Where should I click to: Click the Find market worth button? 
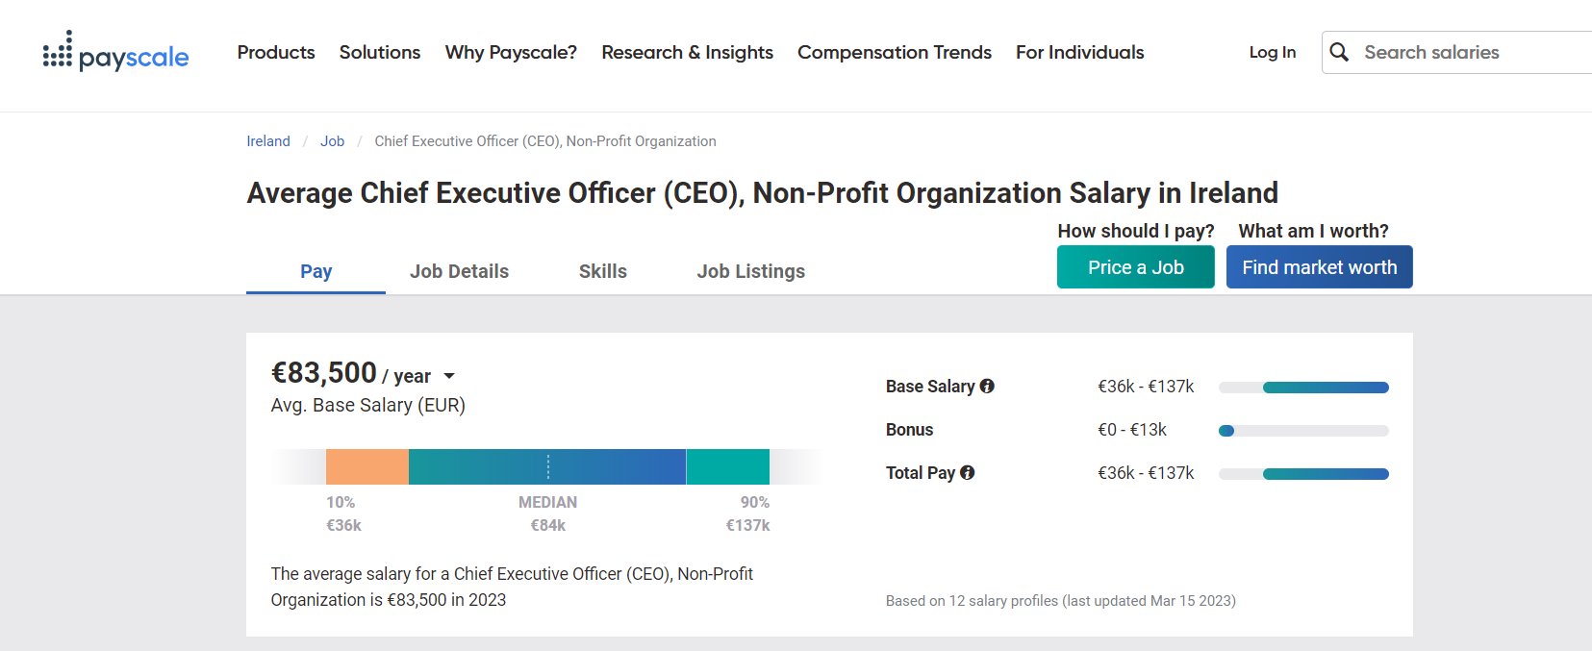(x=1320, y=267)
